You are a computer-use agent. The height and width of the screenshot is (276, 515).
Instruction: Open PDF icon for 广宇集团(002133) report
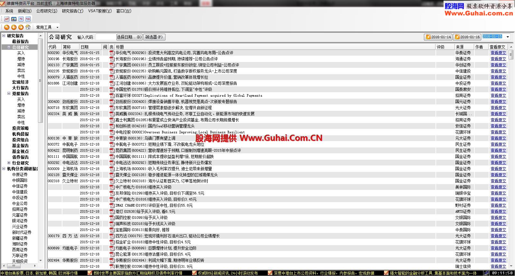112,65
